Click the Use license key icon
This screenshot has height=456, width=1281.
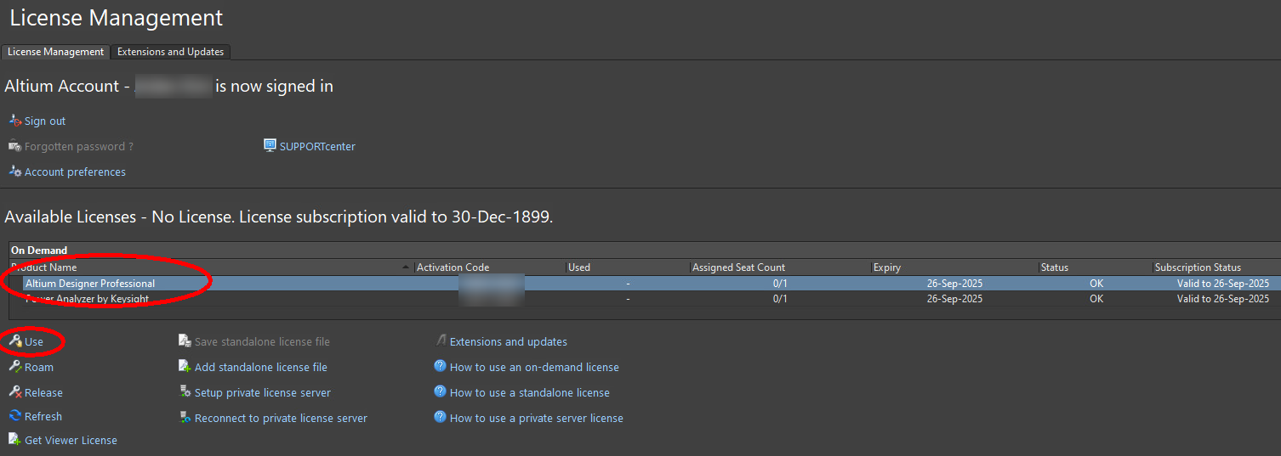click(x=15, y=341)
